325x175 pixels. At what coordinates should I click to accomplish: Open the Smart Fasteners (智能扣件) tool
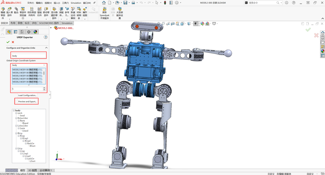39,12
